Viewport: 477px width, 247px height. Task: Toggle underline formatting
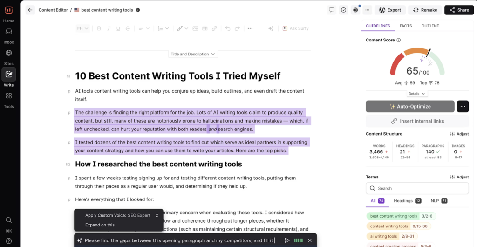[x=118, y=28]
